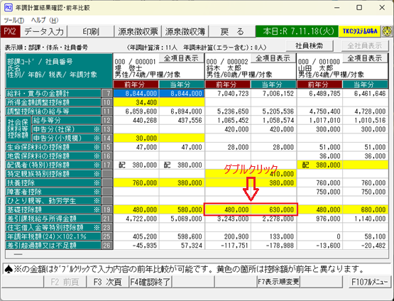Select the 扶養控除 row label
Image resolution: width=394 pixels, height=301 pixels.
53,183
